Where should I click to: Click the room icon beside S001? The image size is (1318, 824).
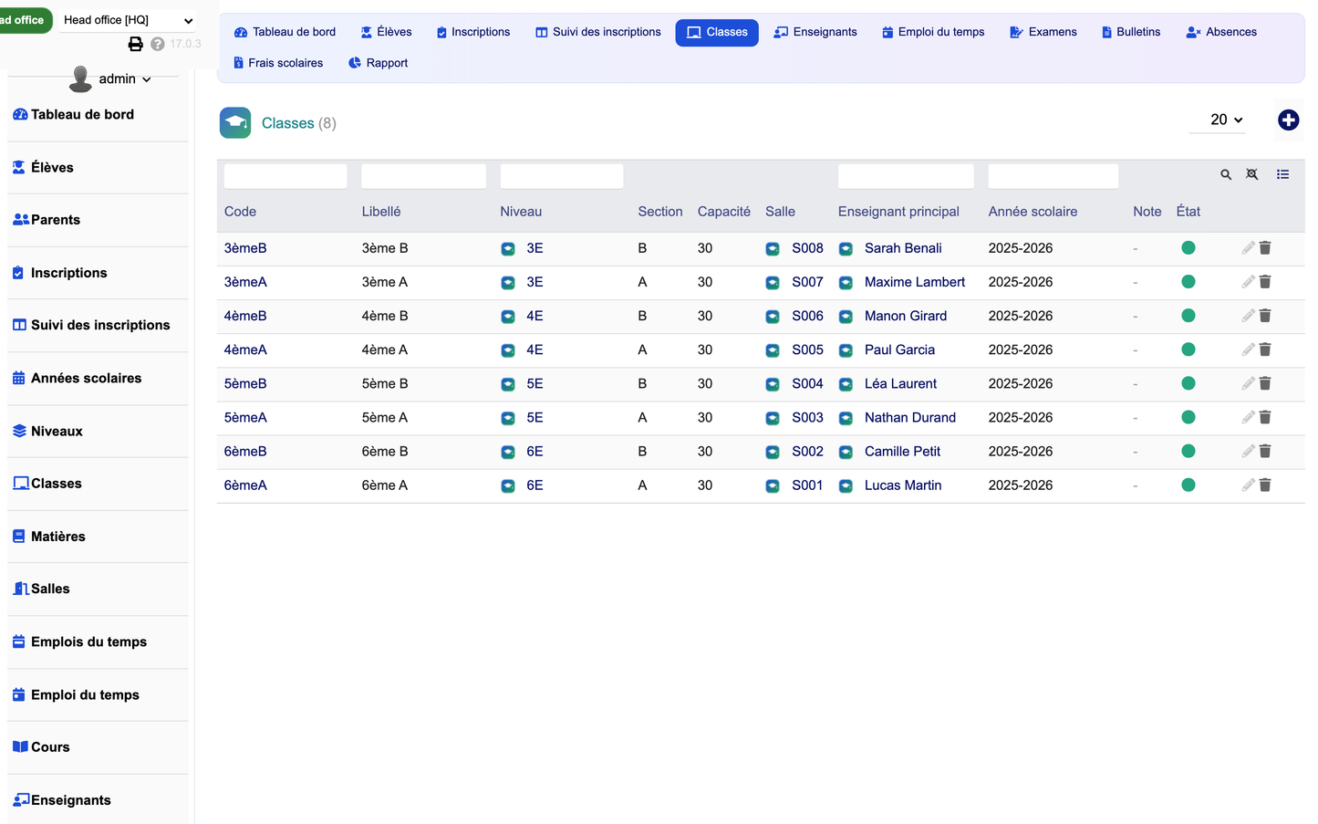773,485
